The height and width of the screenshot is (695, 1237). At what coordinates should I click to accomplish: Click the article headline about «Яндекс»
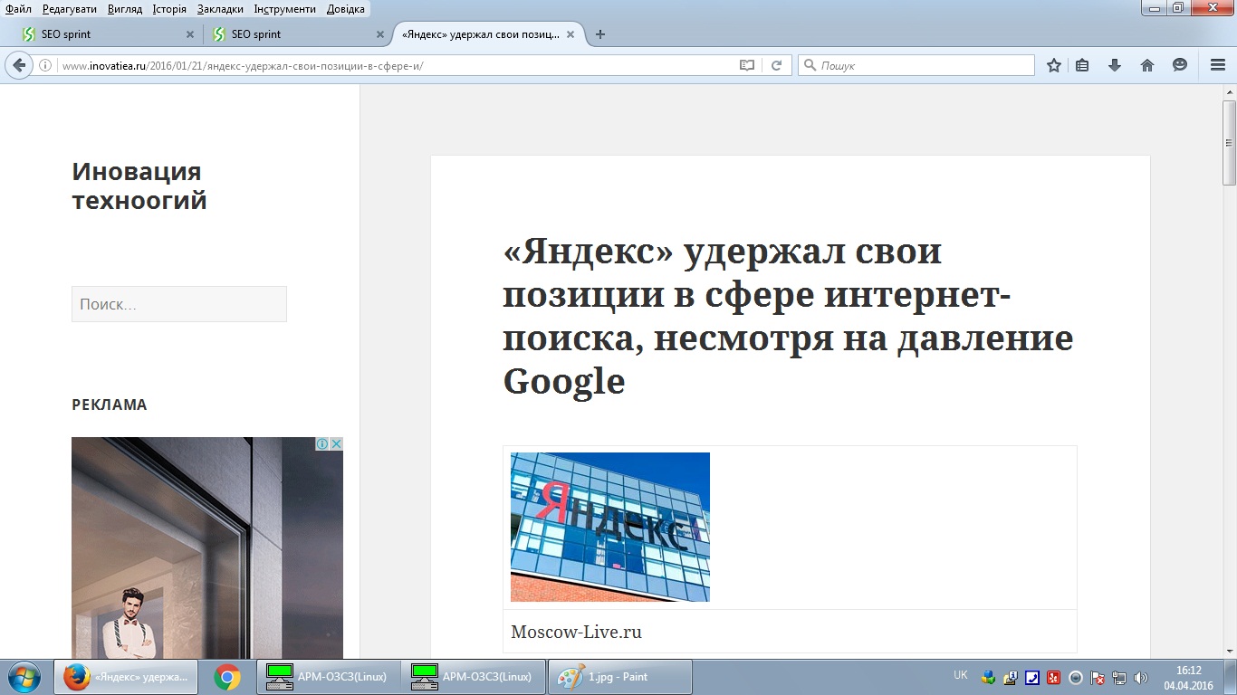(788, 316)
